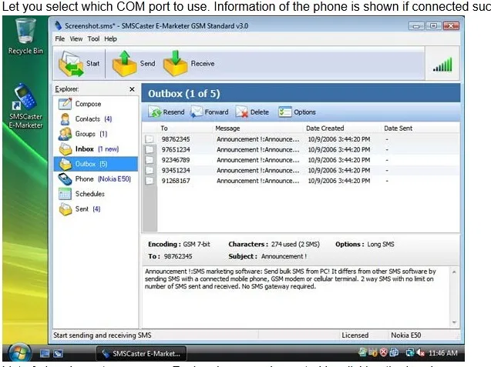
Task: Select Outbox (5) in Explorer
Action: (96, 164)
